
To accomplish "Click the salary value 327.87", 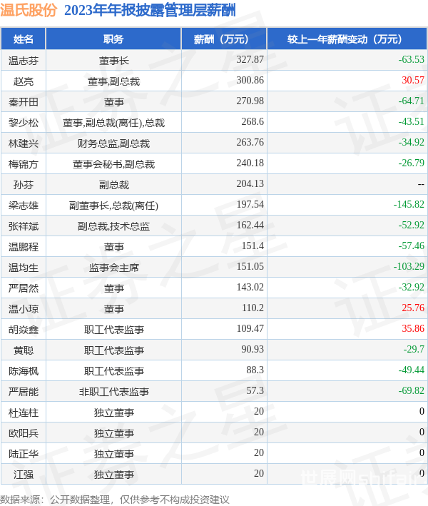I will click(x=250, y=60).
